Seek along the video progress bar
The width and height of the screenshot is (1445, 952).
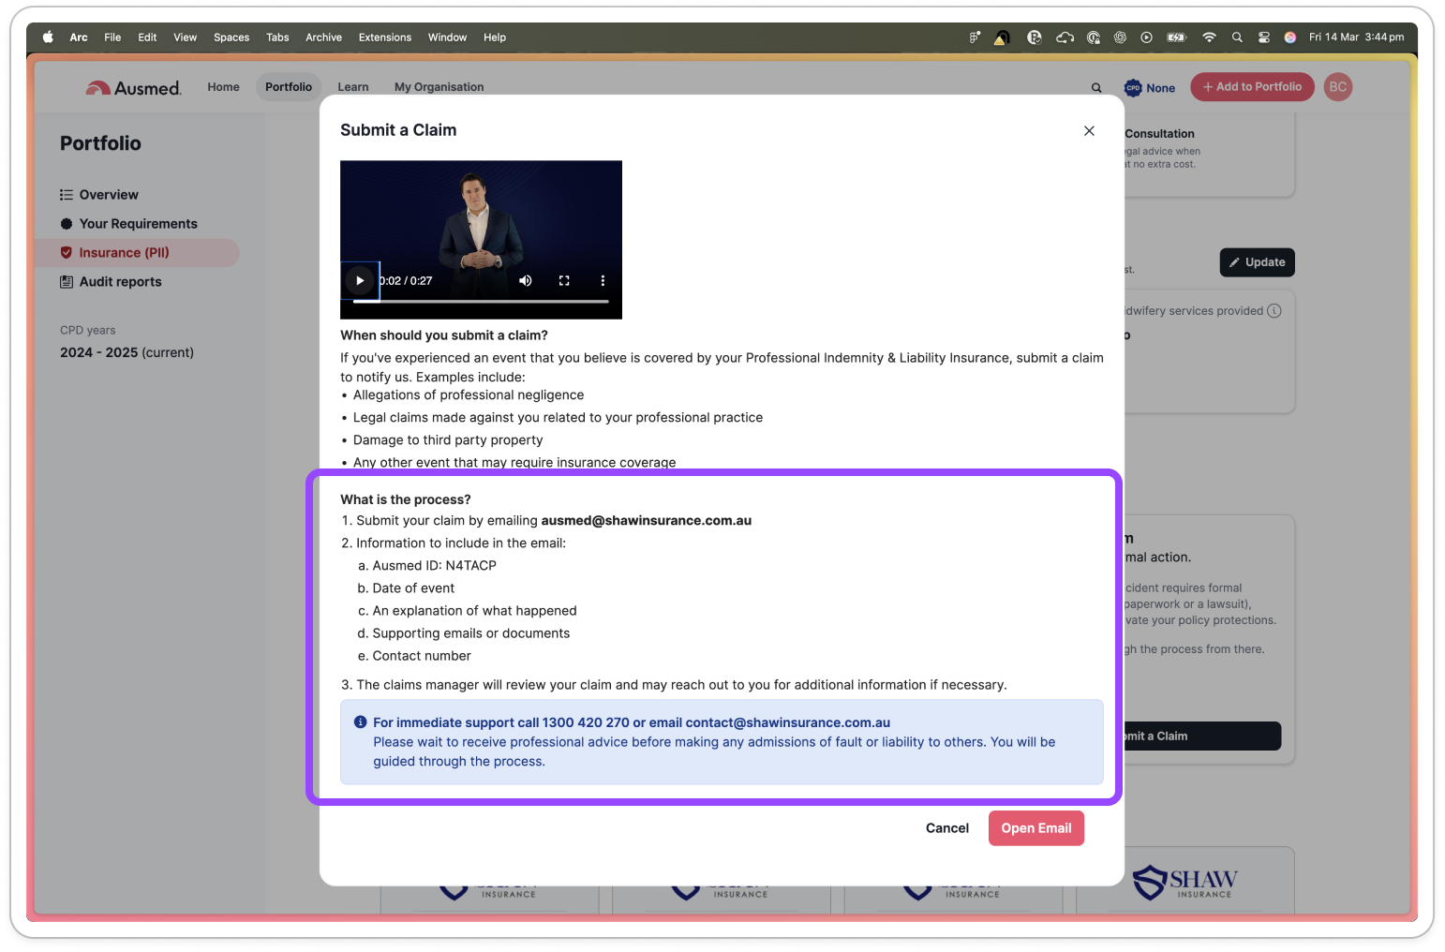pos(481,302)
